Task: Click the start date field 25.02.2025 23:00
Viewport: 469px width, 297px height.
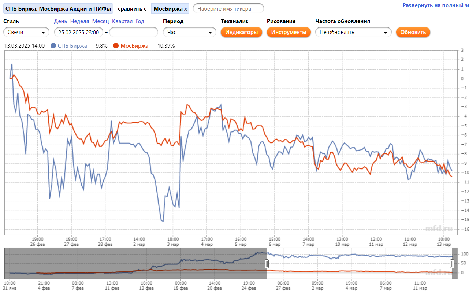Action: [79, 32]
